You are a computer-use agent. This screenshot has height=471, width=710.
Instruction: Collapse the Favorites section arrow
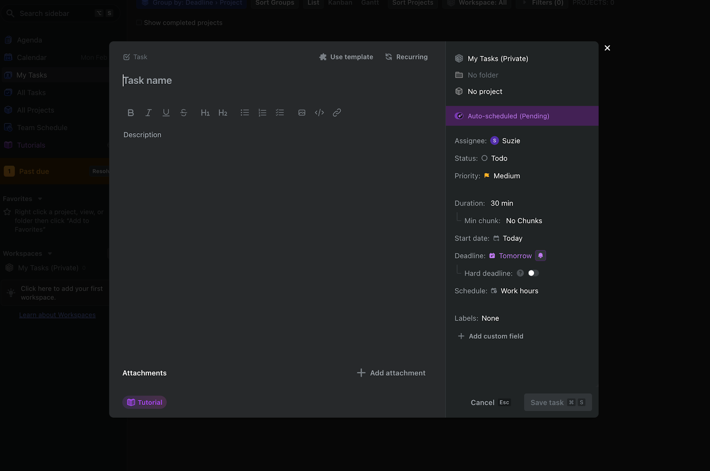(x=40, y=199)
